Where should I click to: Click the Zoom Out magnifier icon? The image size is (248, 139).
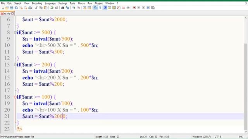pos(78,8)
